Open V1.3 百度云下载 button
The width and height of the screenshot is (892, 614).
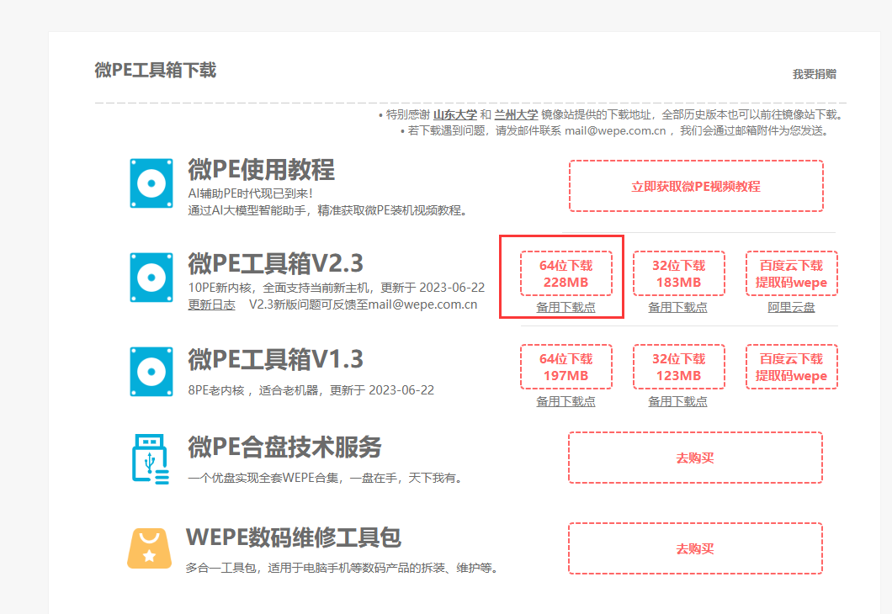(x=791, y=367)
